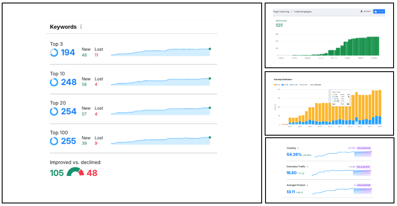Click the Top 20 donut chart icon
The width and height of the screenshot is (397, 206).
coord(54,112)
